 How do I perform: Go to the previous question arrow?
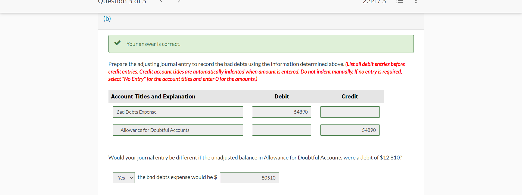[x=161, y=1]
